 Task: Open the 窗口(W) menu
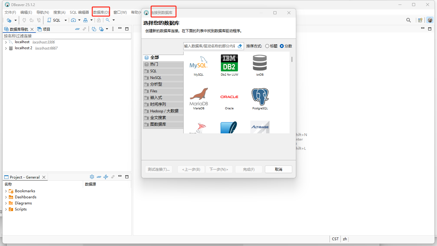click(x=120, y=12)
